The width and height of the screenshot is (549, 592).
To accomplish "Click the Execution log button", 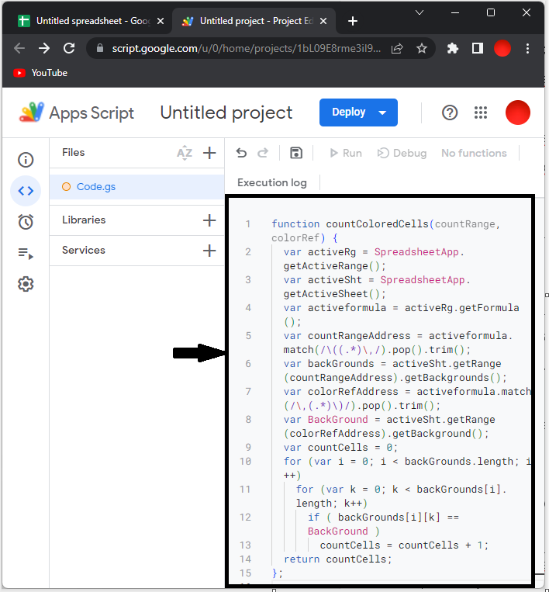I will pyautogui.click(x=272, y=183).
